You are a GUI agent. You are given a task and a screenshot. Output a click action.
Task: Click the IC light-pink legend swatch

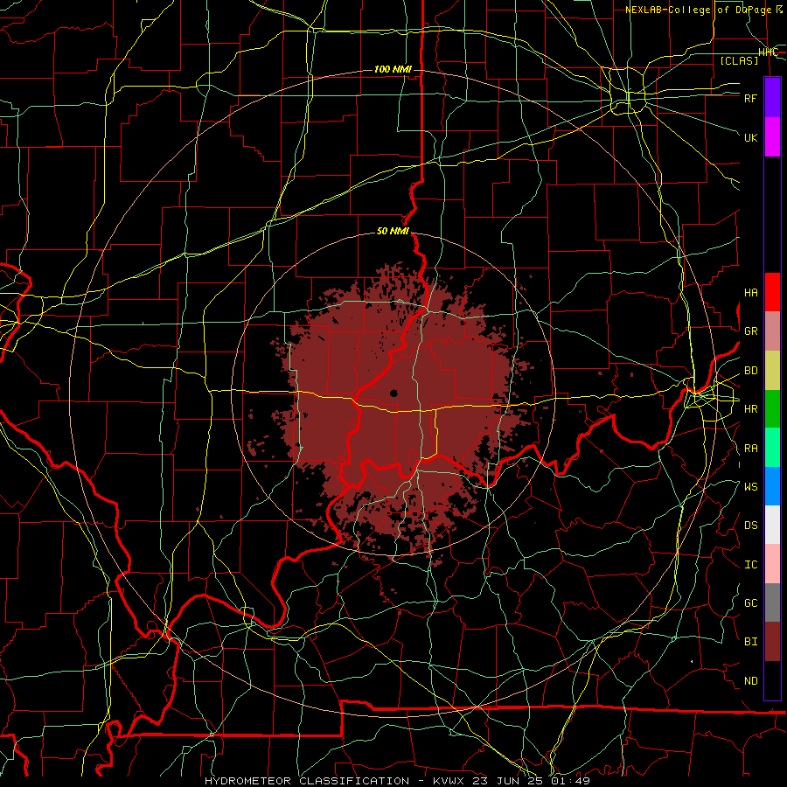(x=772, y=564)
